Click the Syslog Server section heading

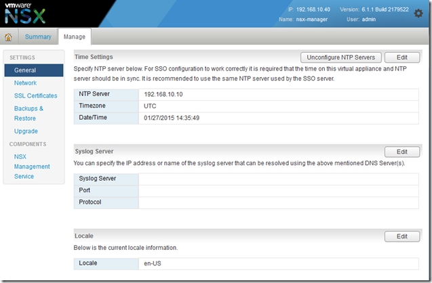[94, 151]
